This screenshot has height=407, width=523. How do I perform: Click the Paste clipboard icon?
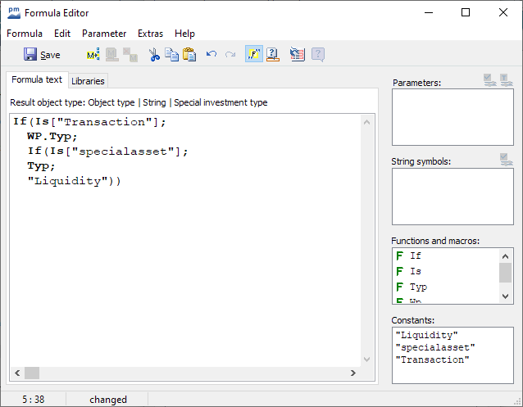point(189,55)
